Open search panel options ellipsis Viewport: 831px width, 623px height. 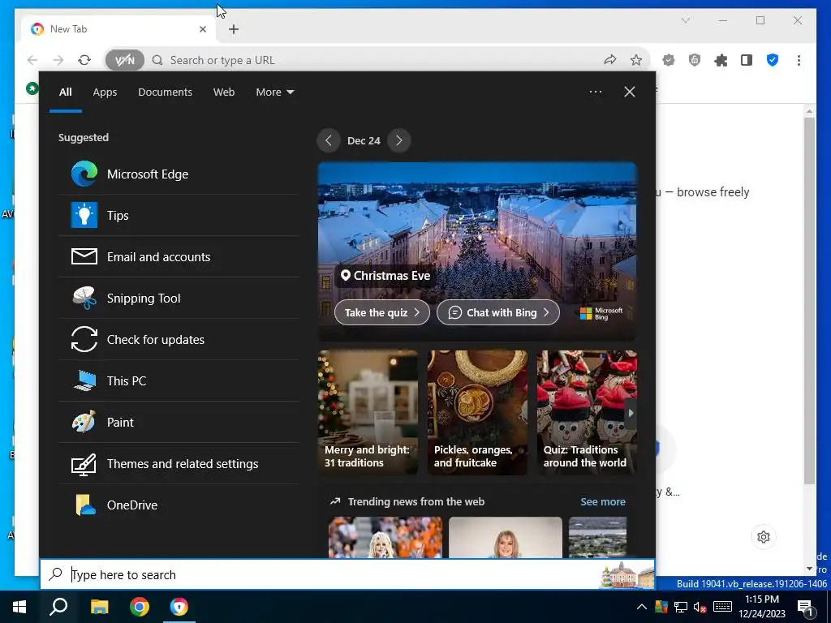[596, 92]
